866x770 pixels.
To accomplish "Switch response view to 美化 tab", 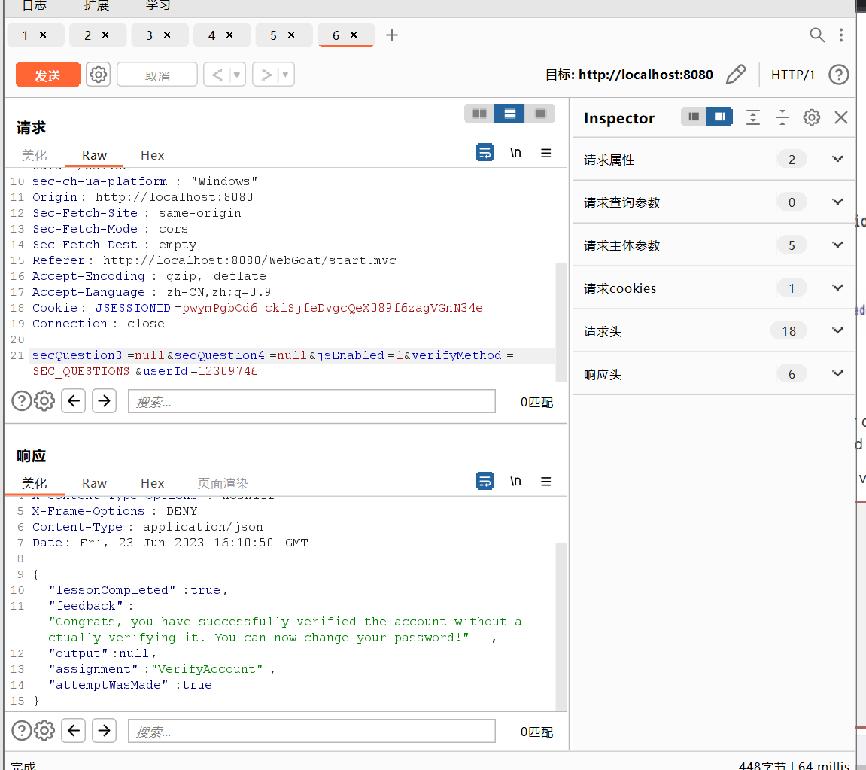I will click(x=35, y=483).
